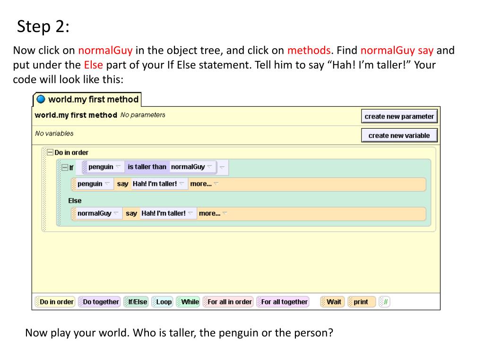Open the condition dropdown arrow after normalGuy
The image size is (484, 363).
222,167
